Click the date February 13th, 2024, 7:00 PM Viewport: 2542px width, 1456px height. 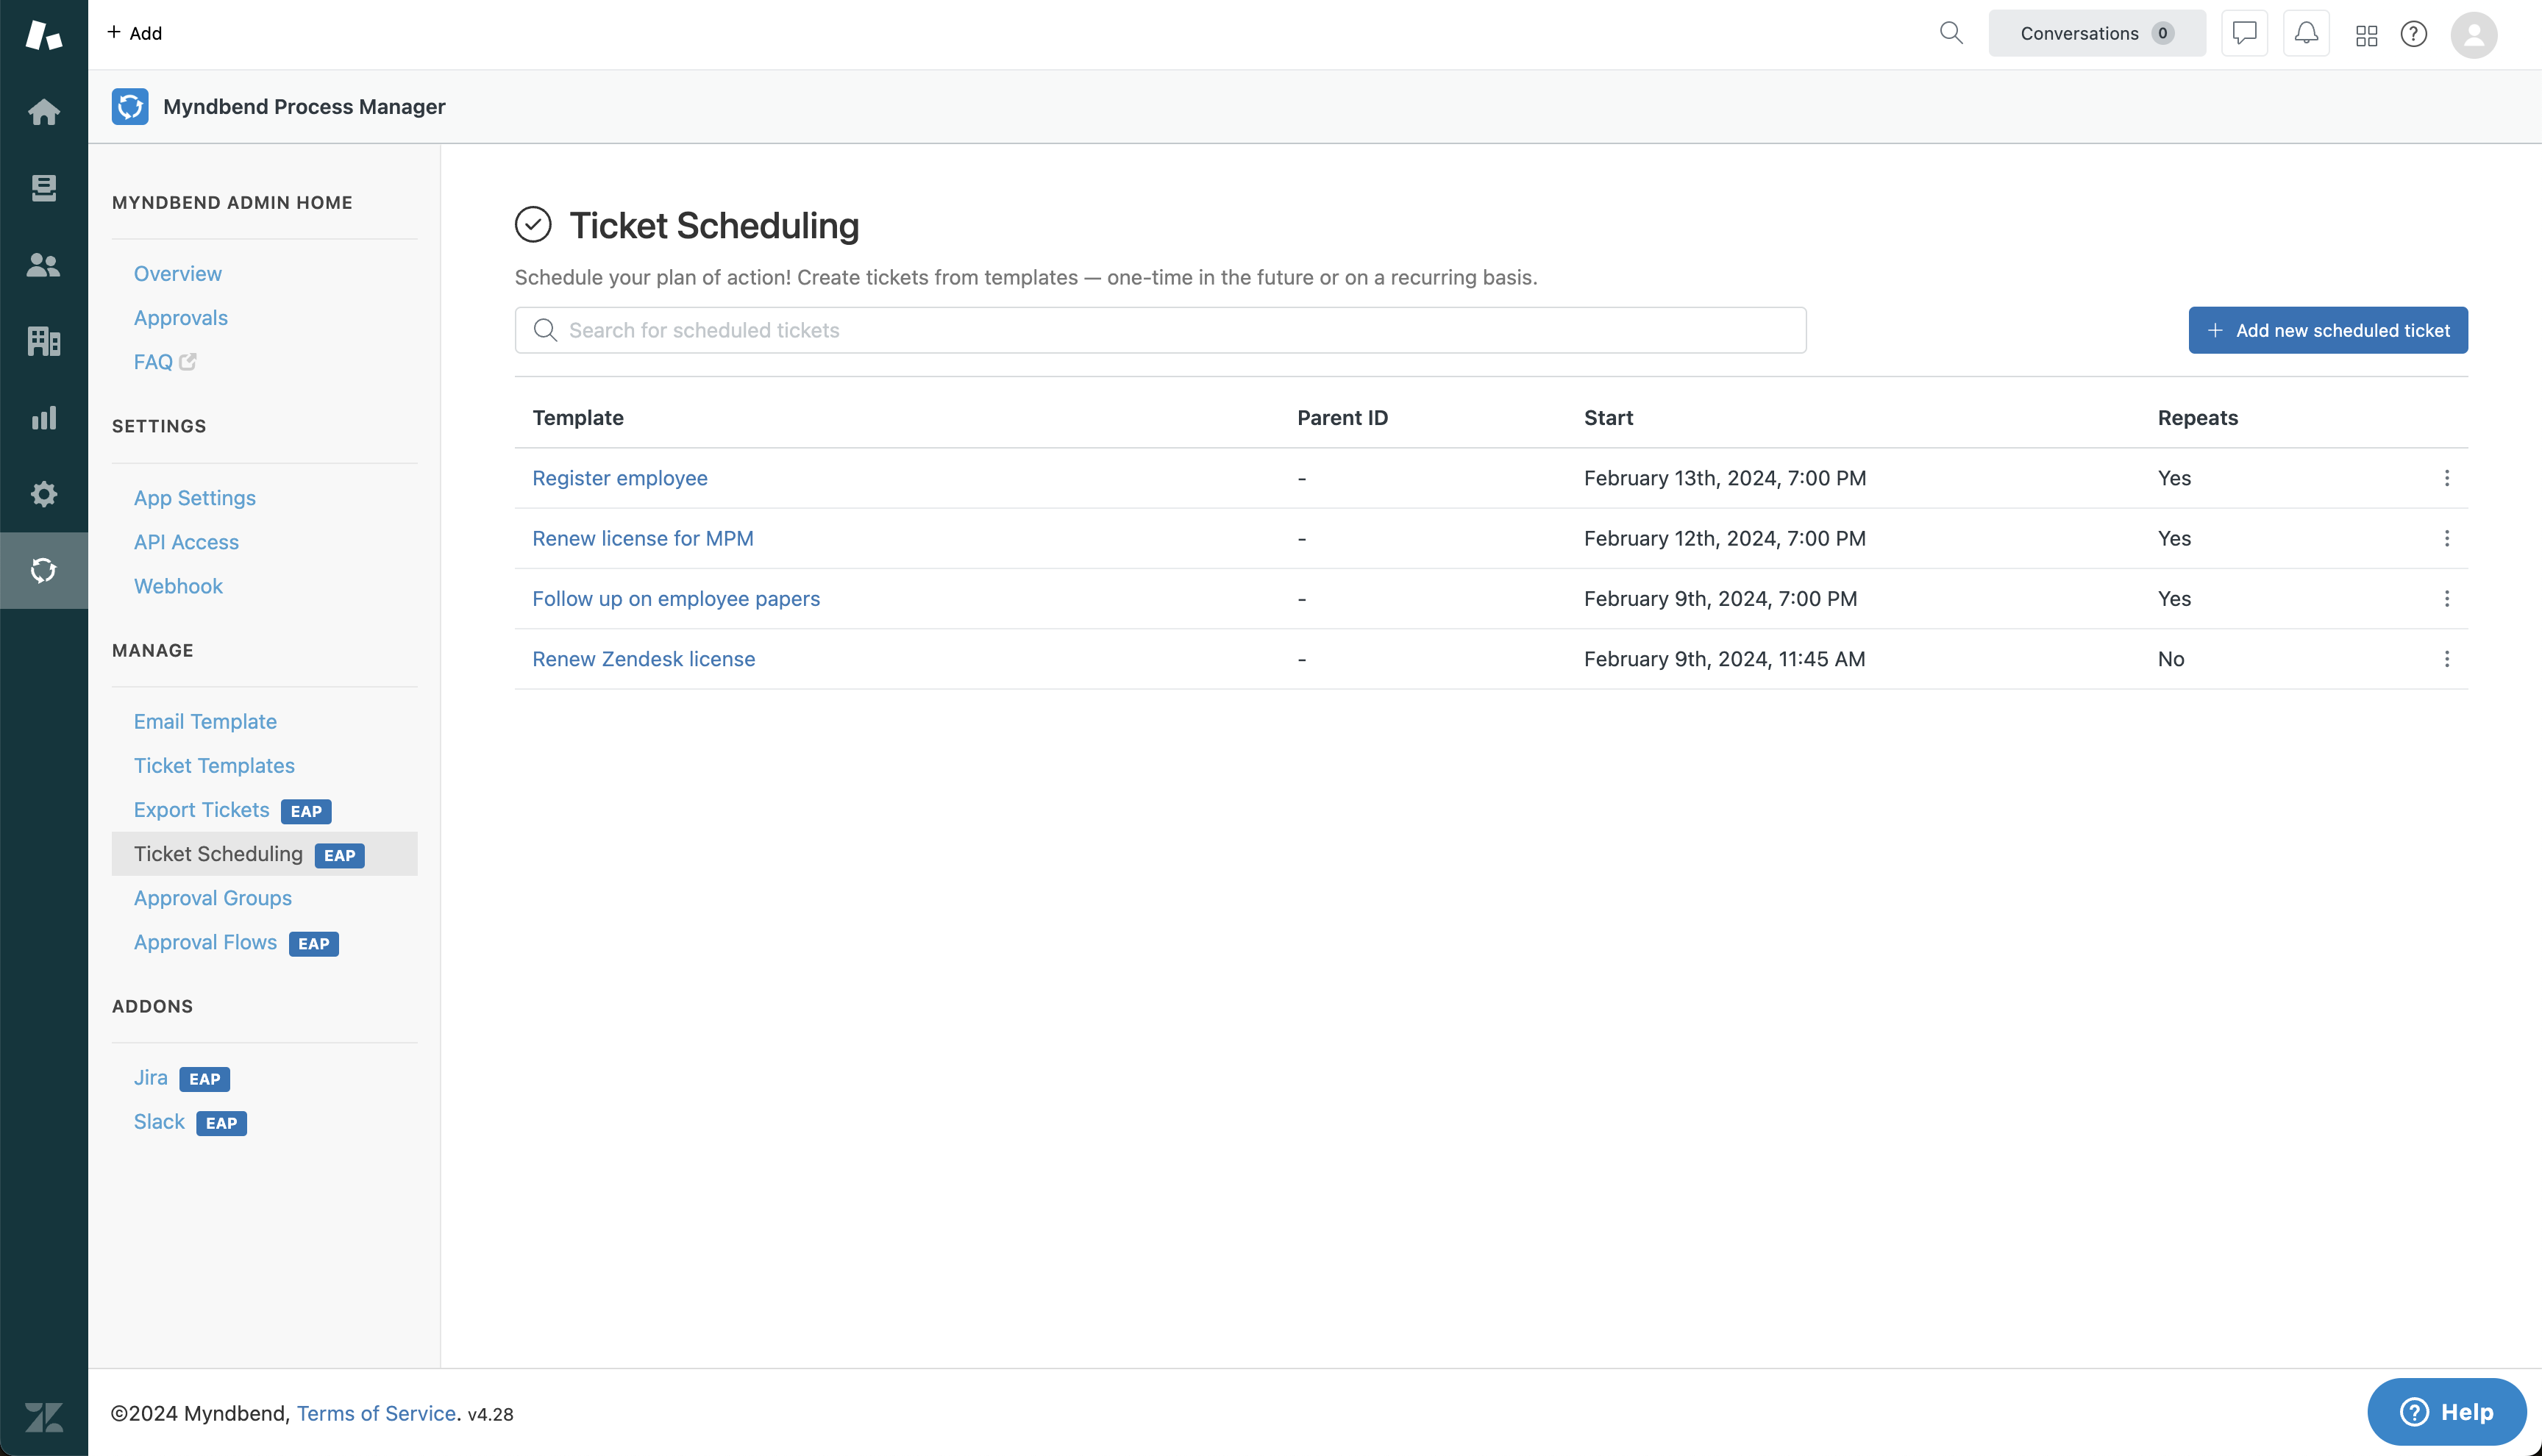(1725, 478)
